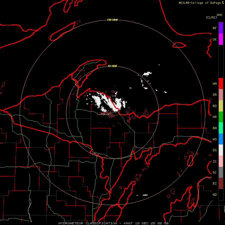The image size is (225, 225).
Task: Click the HR legend label
Action: pos(214,117)
